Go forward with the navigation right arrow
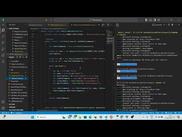Screen dimensions: 182x137 [51, 20]
